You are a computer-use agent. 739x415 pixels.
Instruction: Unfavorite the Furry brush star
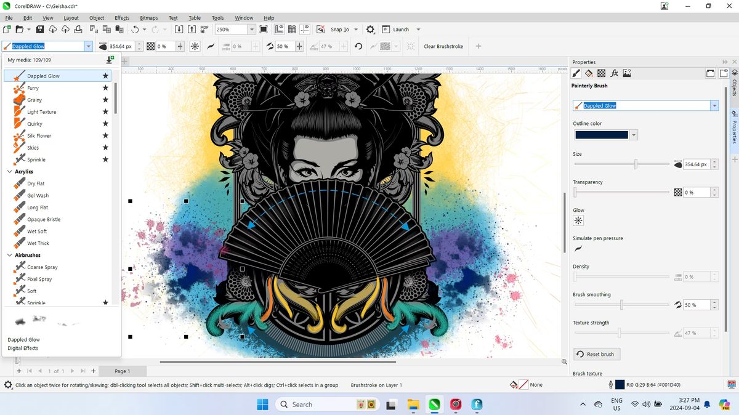(x=105, y=87)
